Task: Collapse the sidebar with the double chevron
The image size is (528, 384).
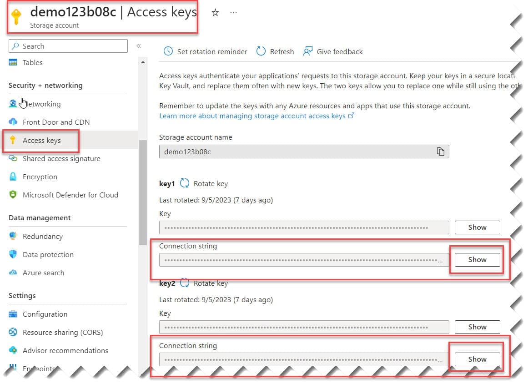Action: tap(139, 45)
